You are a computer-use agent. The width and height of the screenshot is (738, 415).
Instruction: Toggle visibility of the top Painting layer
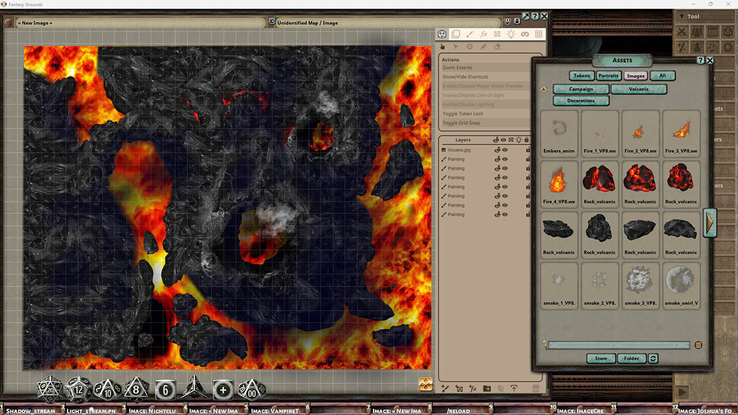505,159
